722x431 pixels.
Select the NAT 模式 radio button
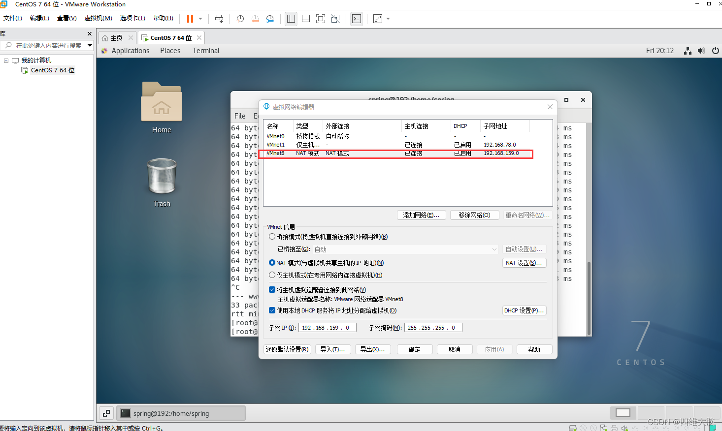[272, 263]
